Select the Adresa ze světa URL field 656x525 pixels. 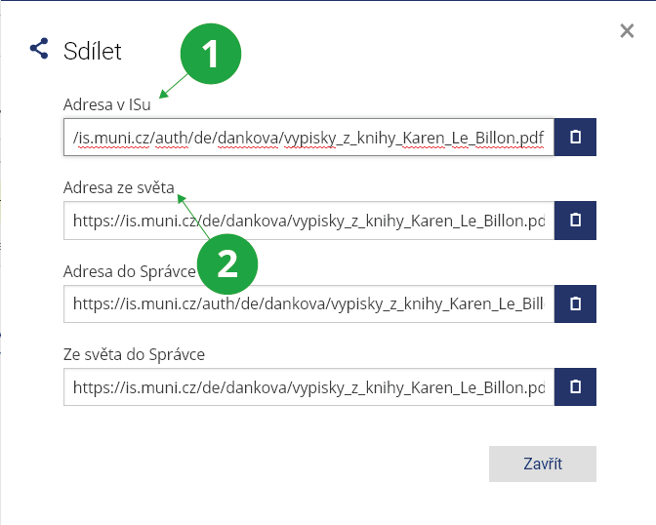click(308, 221)
